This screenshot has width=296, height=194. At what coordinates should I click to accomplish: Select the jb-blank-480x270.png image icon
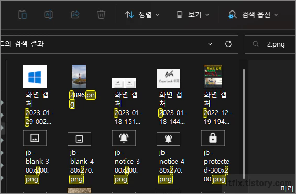click(x=79, y=139)
